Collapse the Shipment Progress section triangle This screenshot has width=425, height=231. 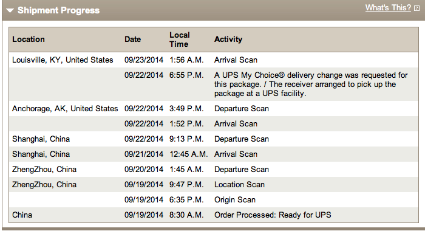(10, 10)
